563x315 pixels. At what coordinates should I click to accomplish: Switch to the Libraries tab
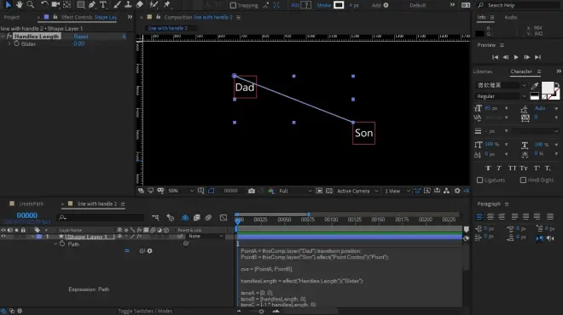[x=483, y=72]
